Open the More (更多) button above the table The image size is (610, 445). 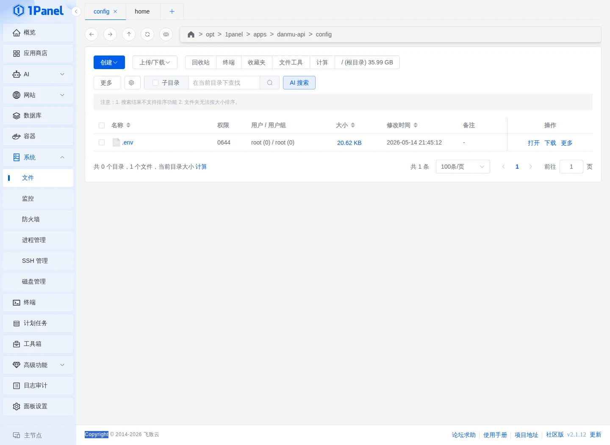(x=107, y=83)
